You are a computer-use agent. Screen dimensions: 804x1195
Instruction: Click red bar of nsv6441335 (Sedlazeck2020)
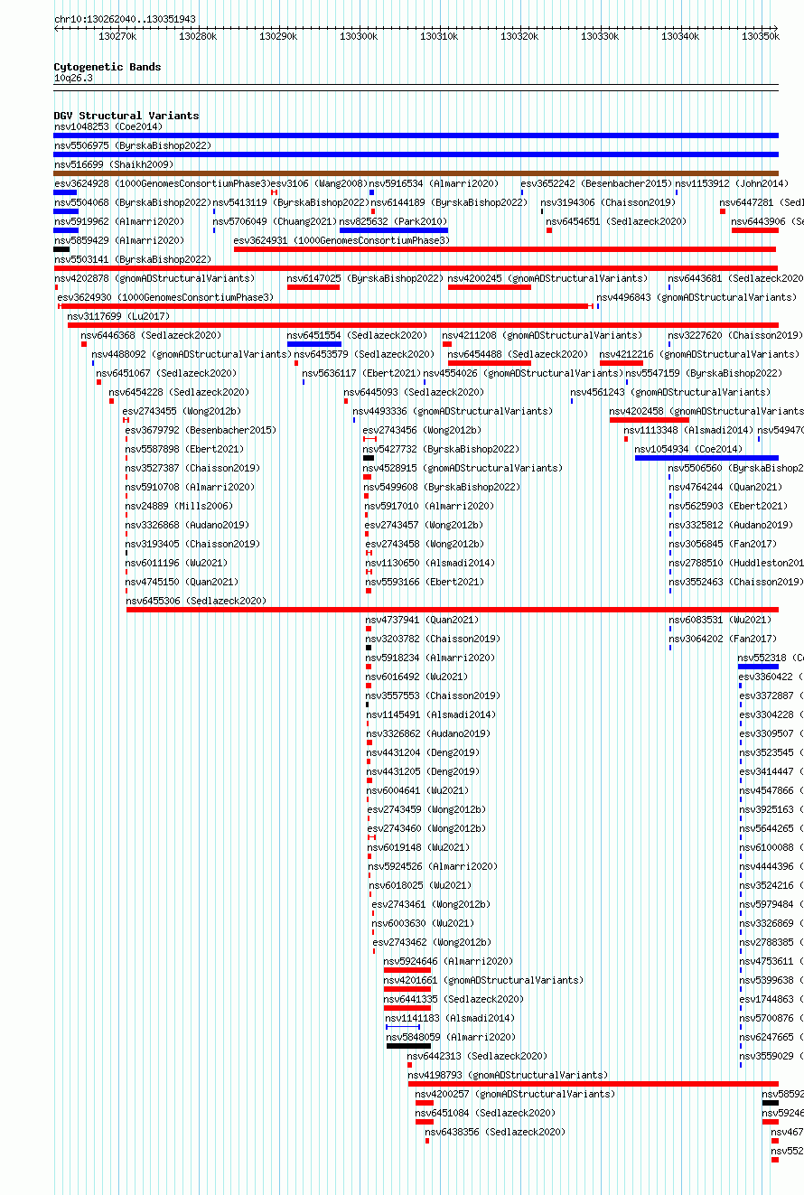407,1008
